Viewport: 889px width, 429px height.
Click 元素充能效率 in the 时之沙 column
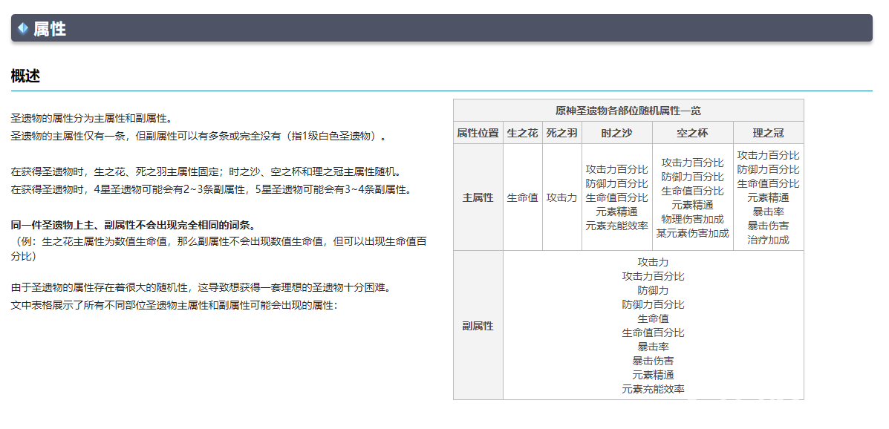tap(617, 226)
